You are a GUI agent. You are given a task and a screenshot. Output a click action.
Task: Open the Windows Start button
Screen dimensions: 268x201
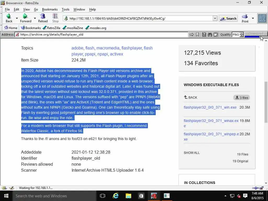[x=6, y=196]
